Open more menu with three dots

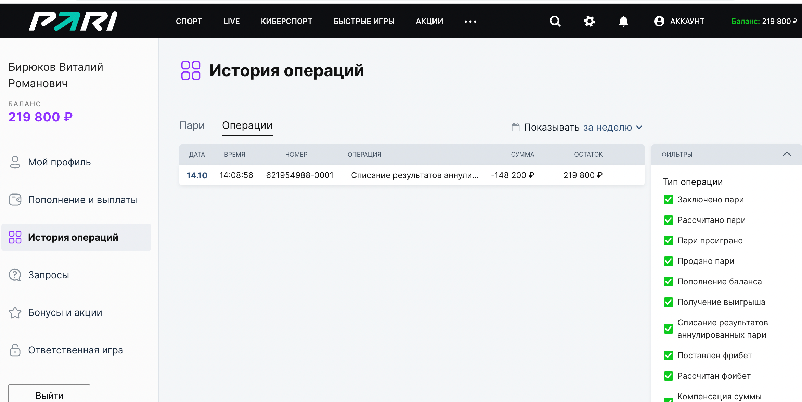pos(470,21)
